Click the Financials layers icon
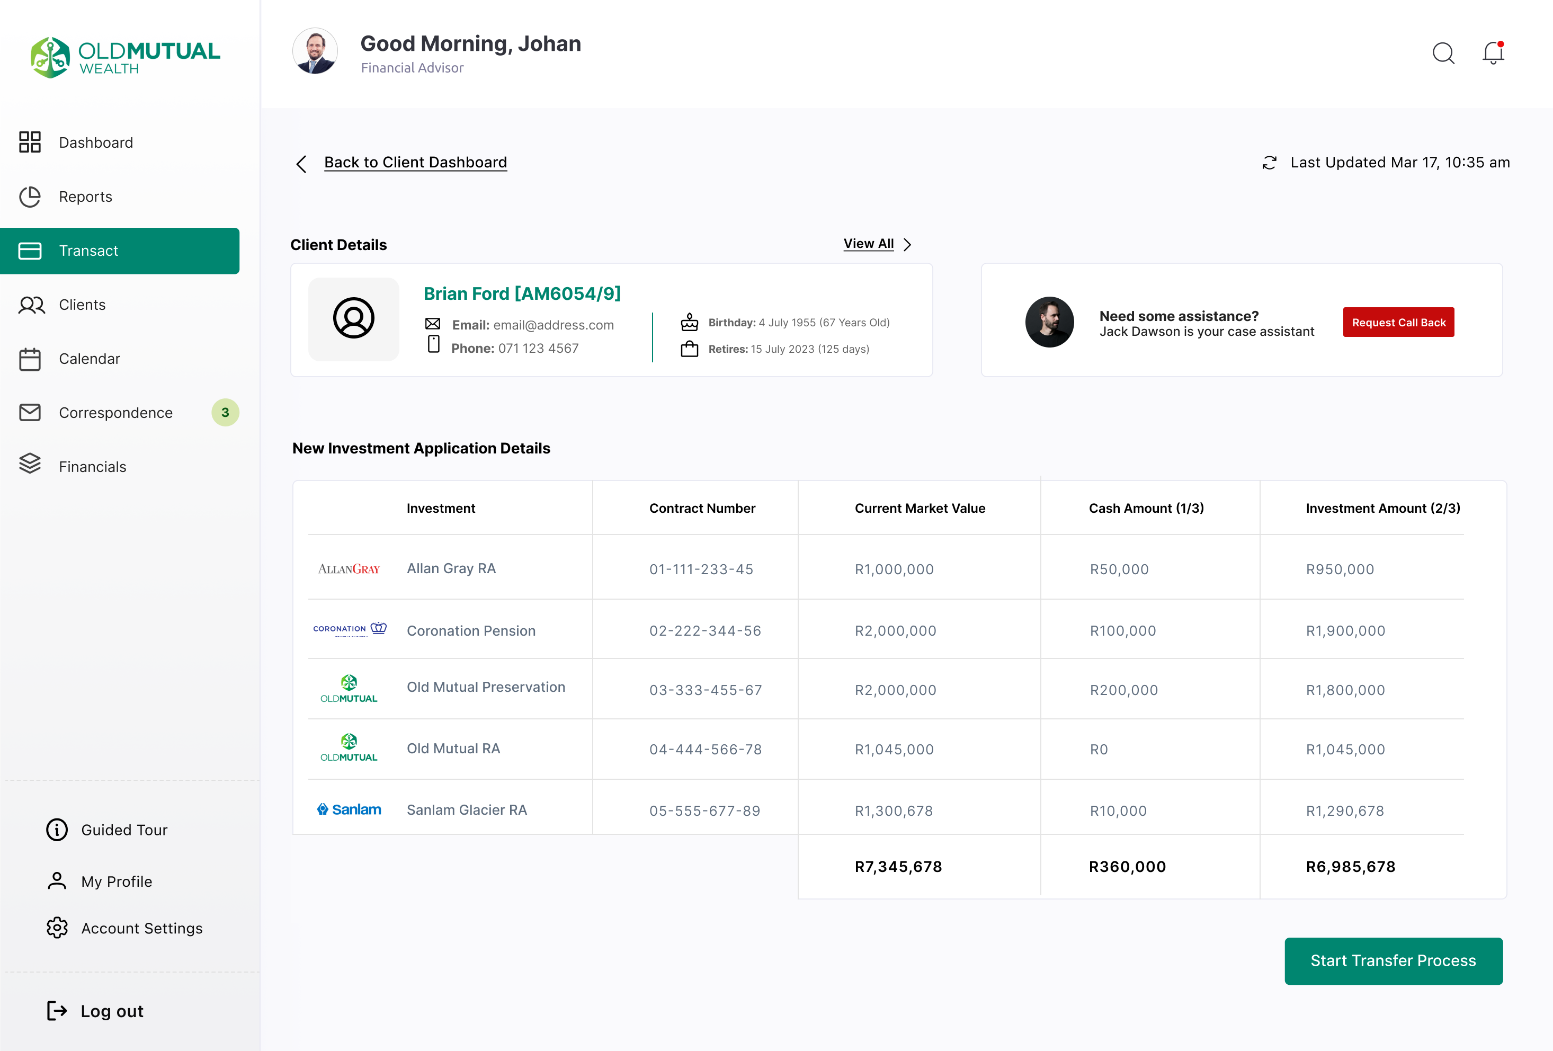 (30, 464)
